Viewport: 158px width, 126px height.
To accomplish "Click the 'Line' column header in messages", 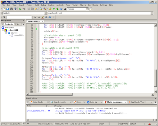I will [50, 106].
